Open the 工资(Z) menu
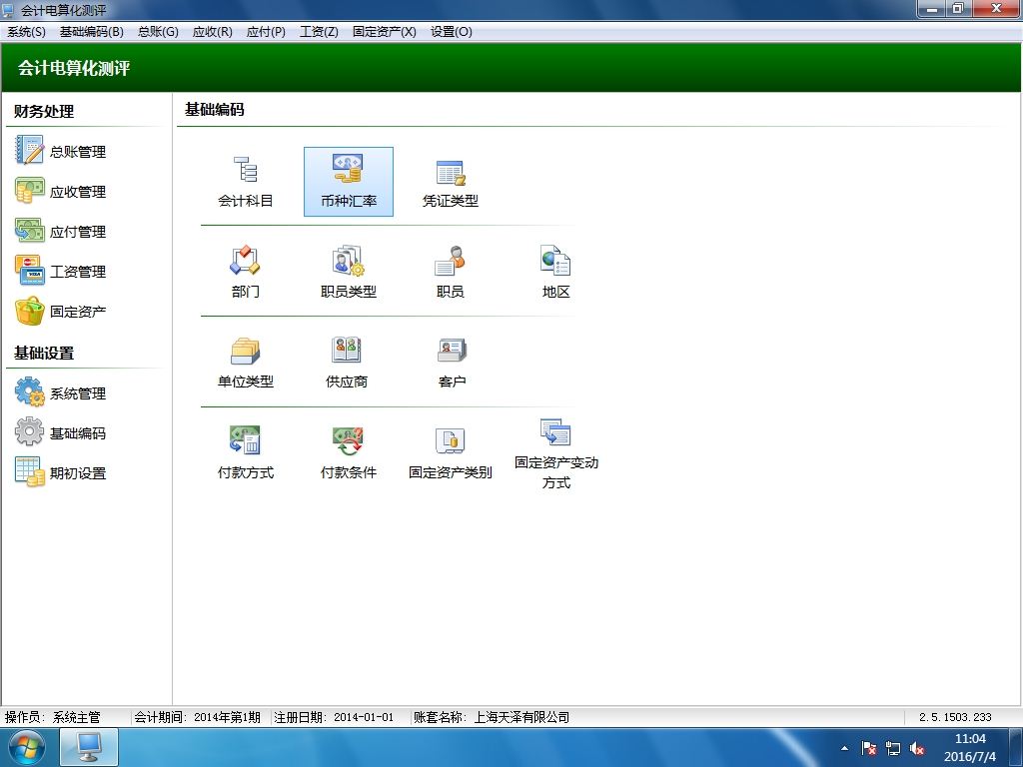This screenshot has width=1023, height=767. [x=319, y=31]
